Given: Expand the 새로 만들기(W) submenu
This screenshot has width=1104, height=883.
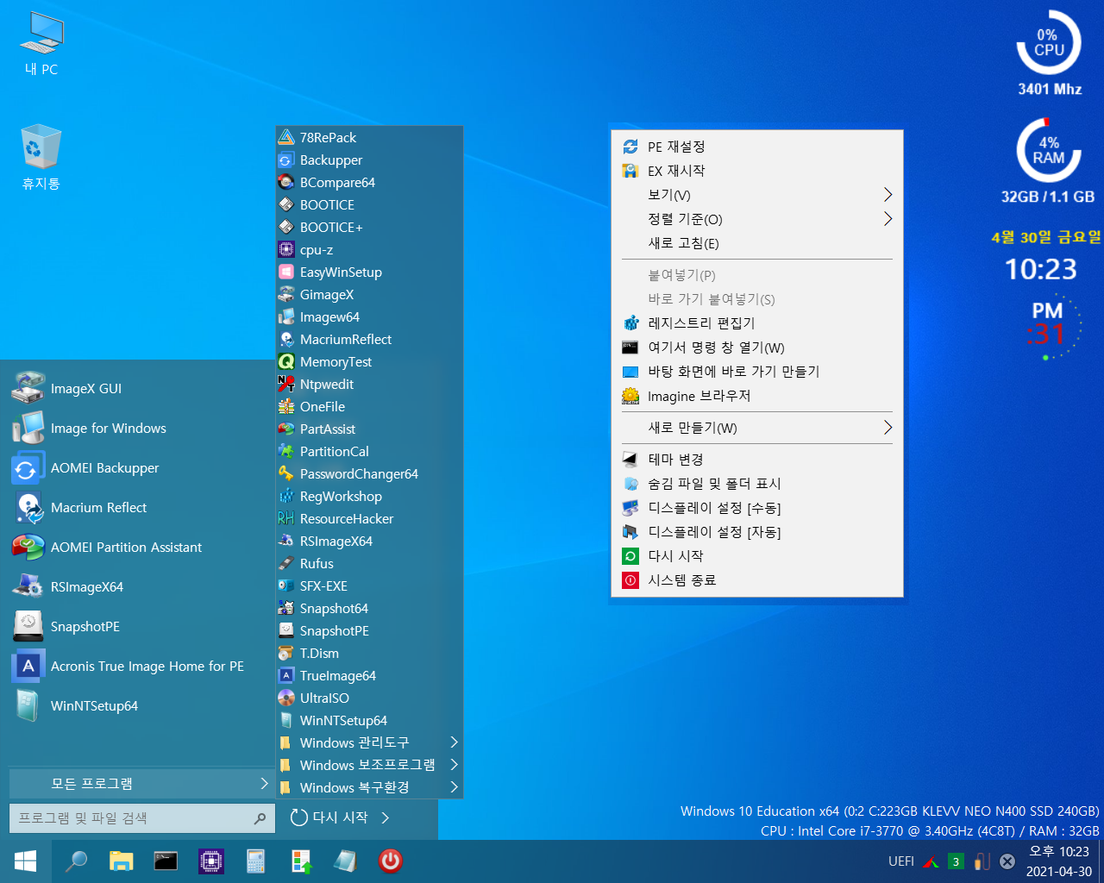Looking at the screenshot, I should 757,428.
